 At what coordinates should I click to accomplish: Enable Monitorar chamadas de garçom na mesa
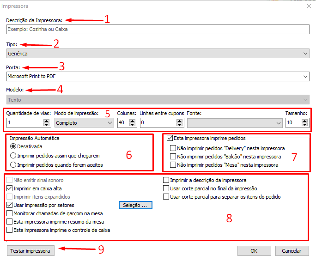click(10, 213)
